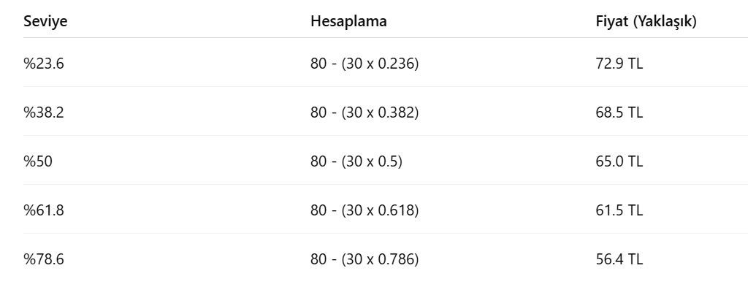Click the 68.5 TL price
This screenshot has width=748, height=287.
click(x=619, y=112)
